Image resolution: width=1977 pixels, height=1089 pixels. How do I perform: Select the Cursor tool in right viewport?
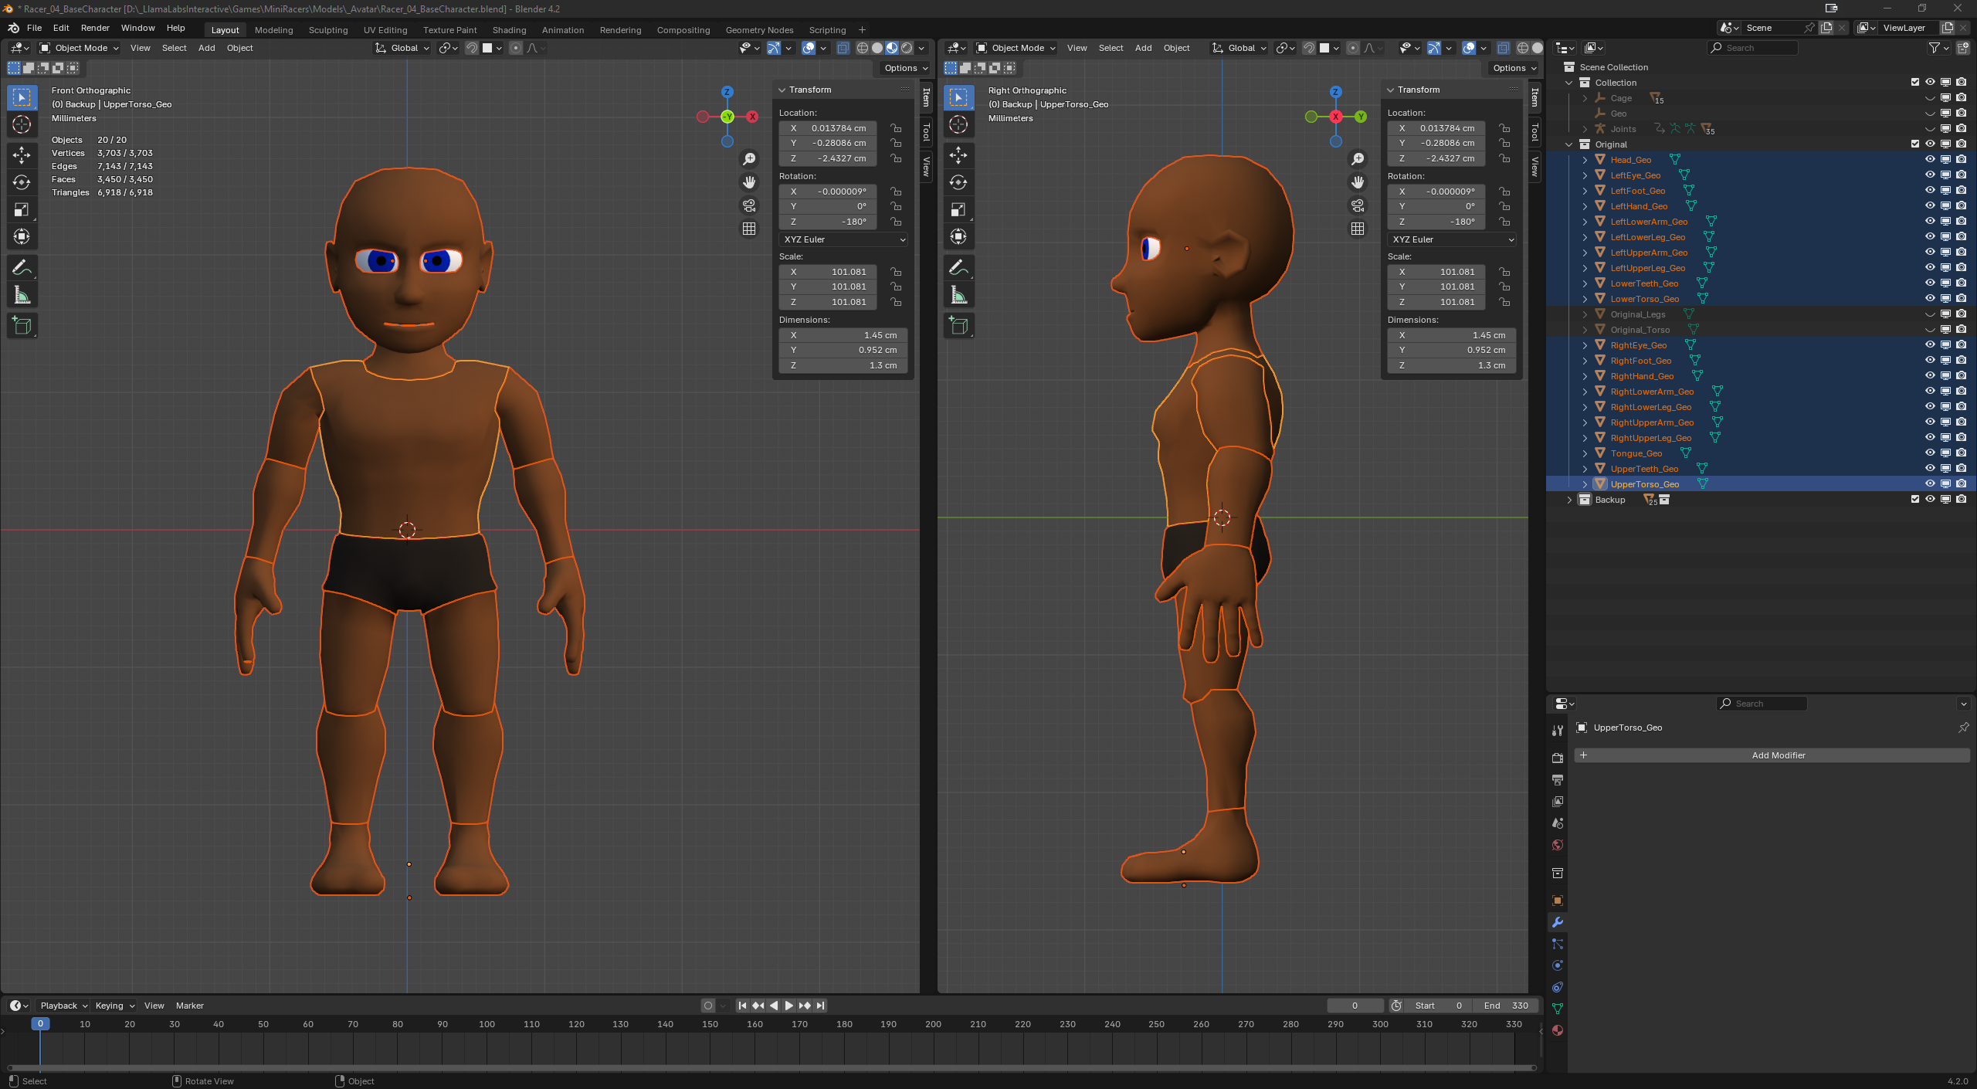click(x=958, y=124)
